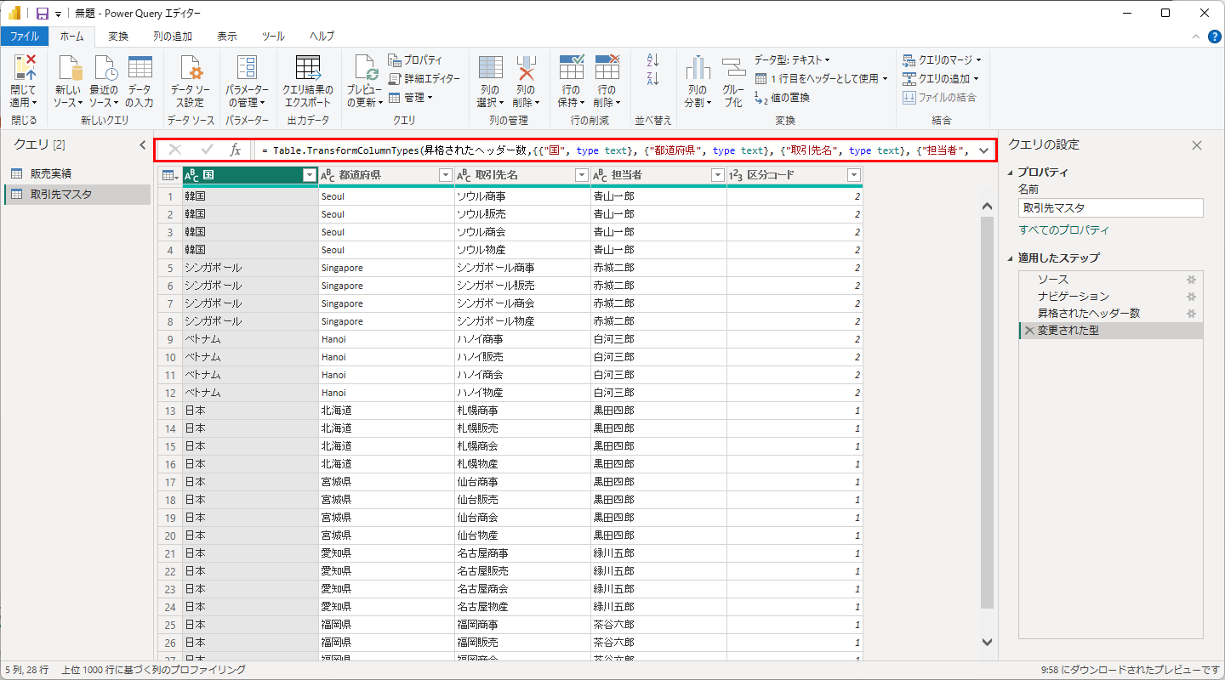Open the 区分コード column filter dropdown

pyautogui.click(x=854, y=175)
